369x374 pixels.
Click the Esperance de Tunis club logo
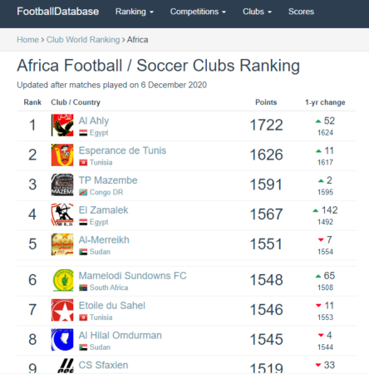pos(62,155)
